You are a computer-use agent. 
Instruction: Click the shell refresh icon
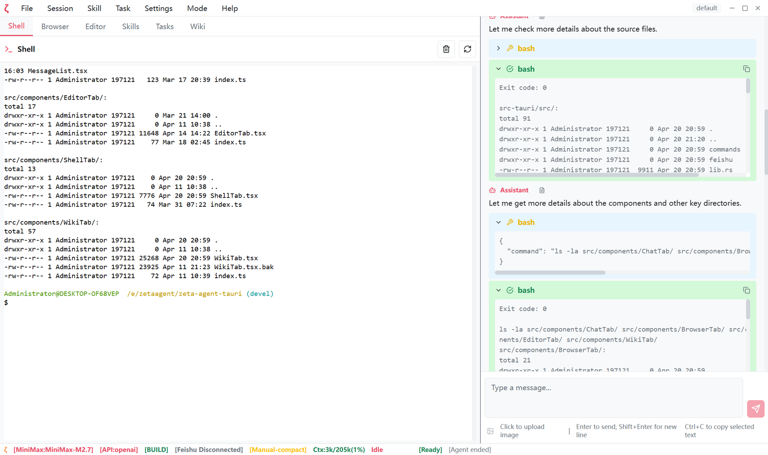coord(467,49)
